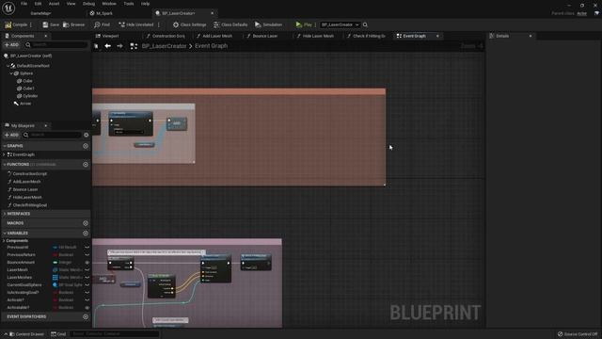Screen dimensions: 602x339
Task: Open the CheckIfHittingGoal function
Action: [30, 205]
